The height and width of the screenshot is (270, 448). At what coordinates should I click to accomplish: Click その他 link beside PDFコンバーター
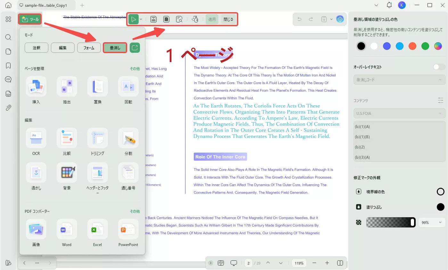[x=135, y=211]
